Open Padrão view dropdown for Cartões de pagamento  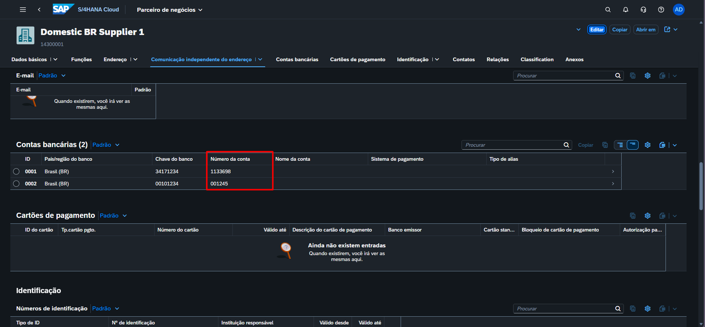tap(113, 216)
